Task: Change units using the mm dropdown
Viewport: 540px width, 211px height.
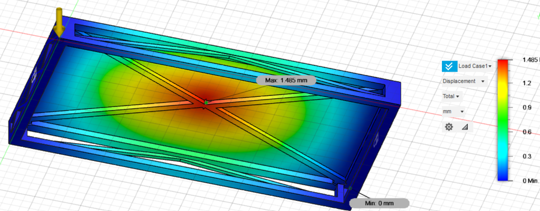Action: (453, 112)
